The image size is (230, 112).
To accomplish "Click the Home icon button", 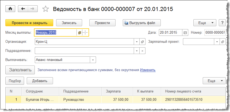I will click(x=10, y=9).
